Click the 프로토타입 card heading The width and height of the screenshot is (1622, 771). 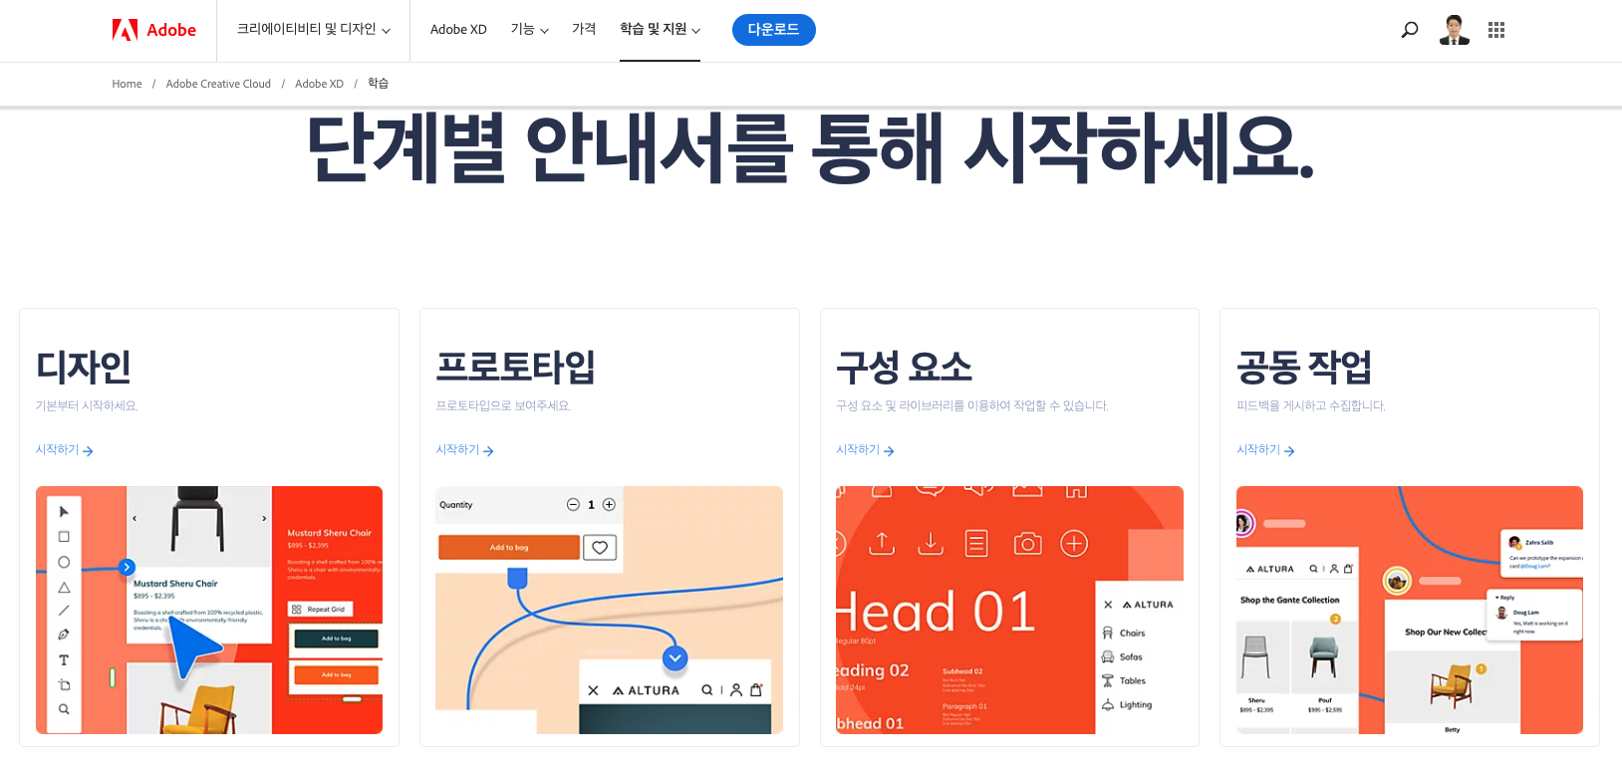coord(516,368)
